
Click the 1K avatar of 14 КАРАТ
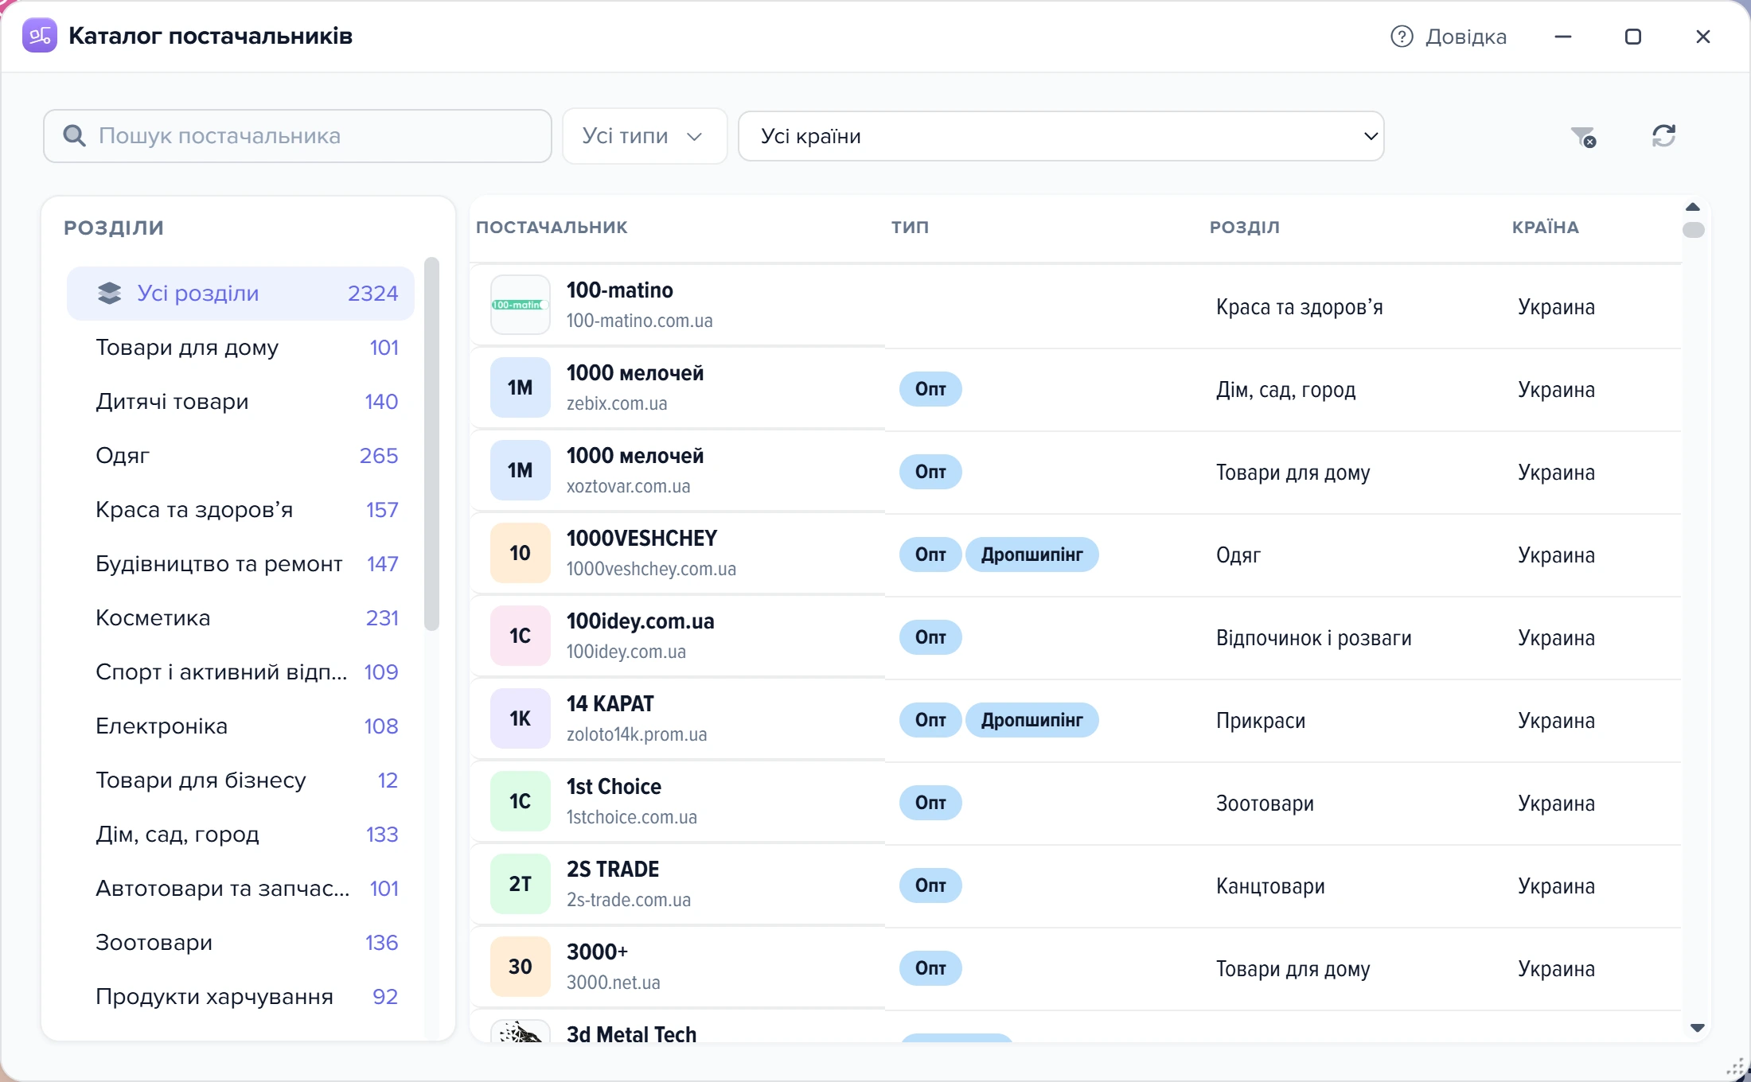click(521, 718)
